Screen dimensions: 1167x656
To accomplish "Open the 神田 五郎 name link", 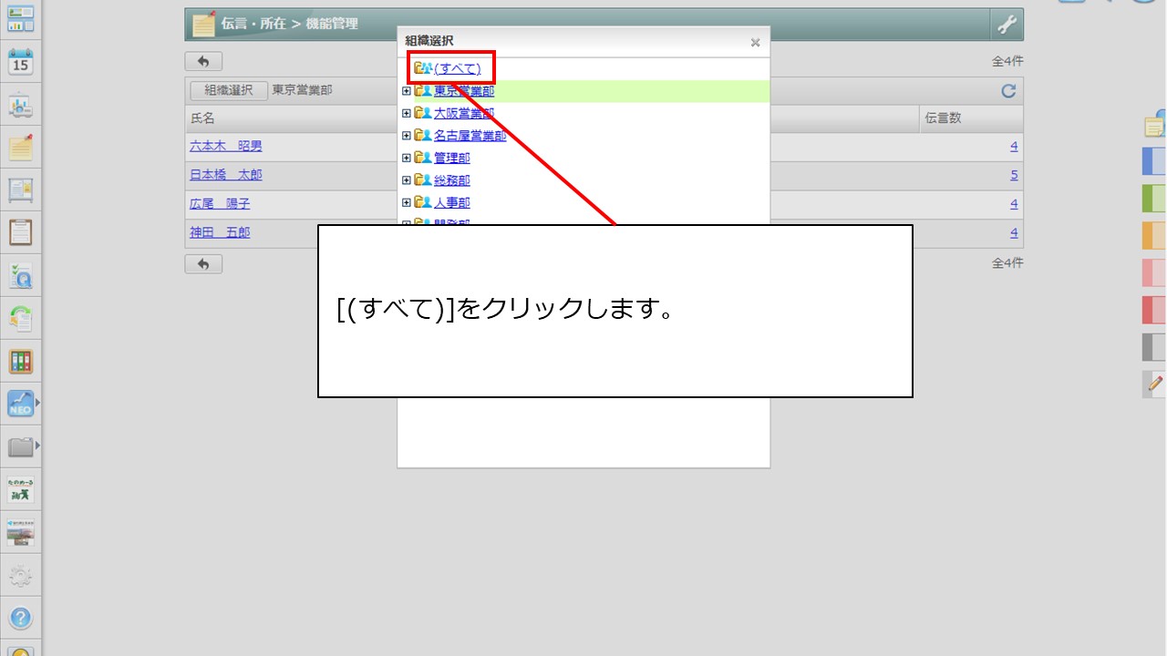I will pos(220,232).
